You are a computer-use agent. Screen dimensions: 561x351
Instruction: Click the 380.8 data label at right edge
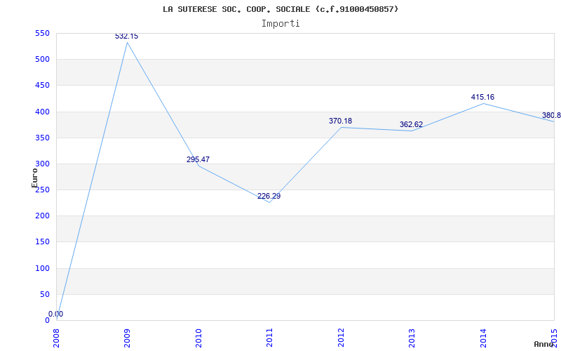coord(551,115)
